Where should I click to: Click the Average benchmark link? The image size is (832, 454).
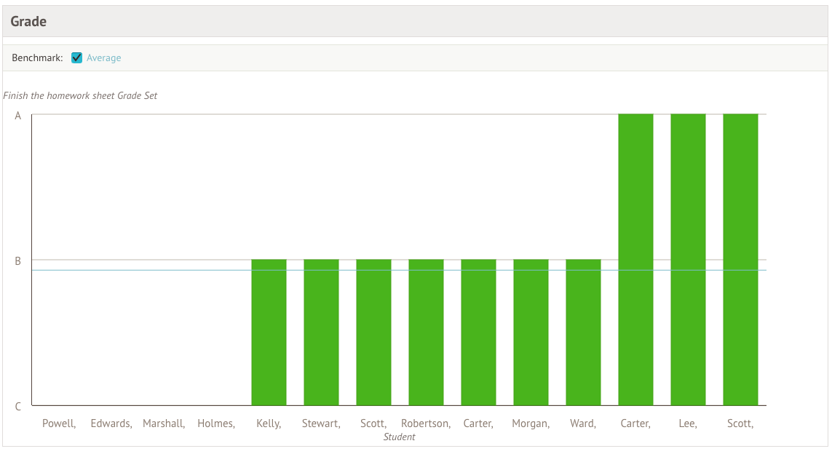pyautogui.click(x=103, y=57)
